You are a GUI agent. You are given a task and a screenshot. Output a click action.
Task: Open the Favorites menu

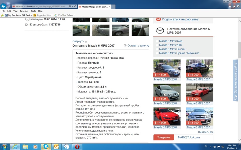point(24,11)
